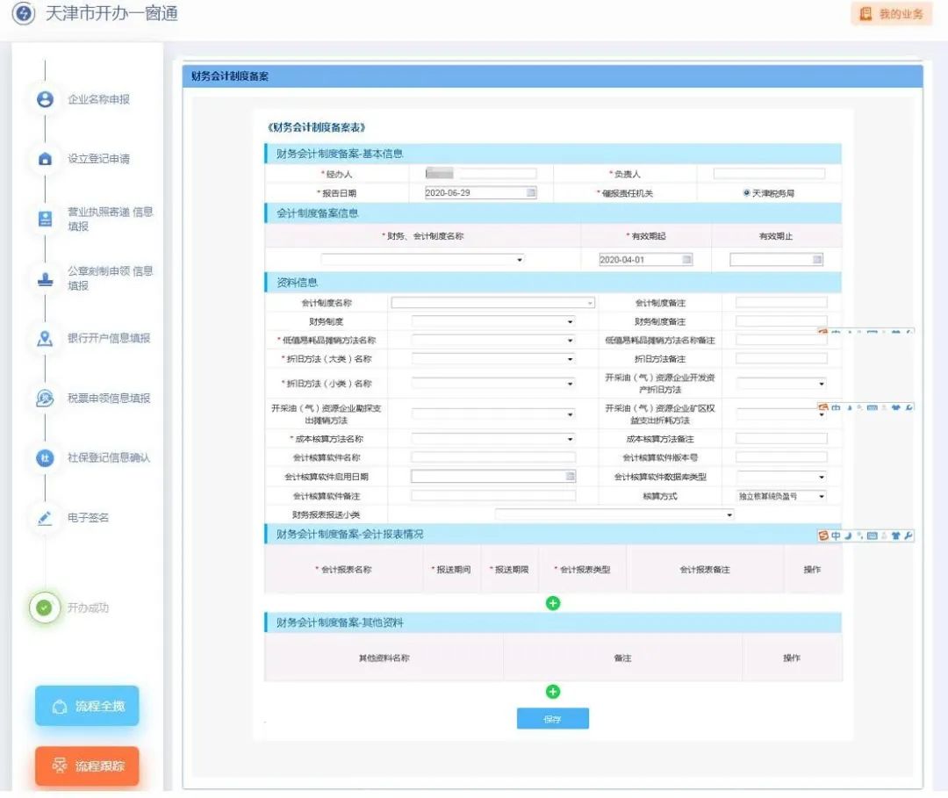This screenshot has height=798, width=948.
Task: Click the orange 流程跟踪 button
Action: pos(87,766)
